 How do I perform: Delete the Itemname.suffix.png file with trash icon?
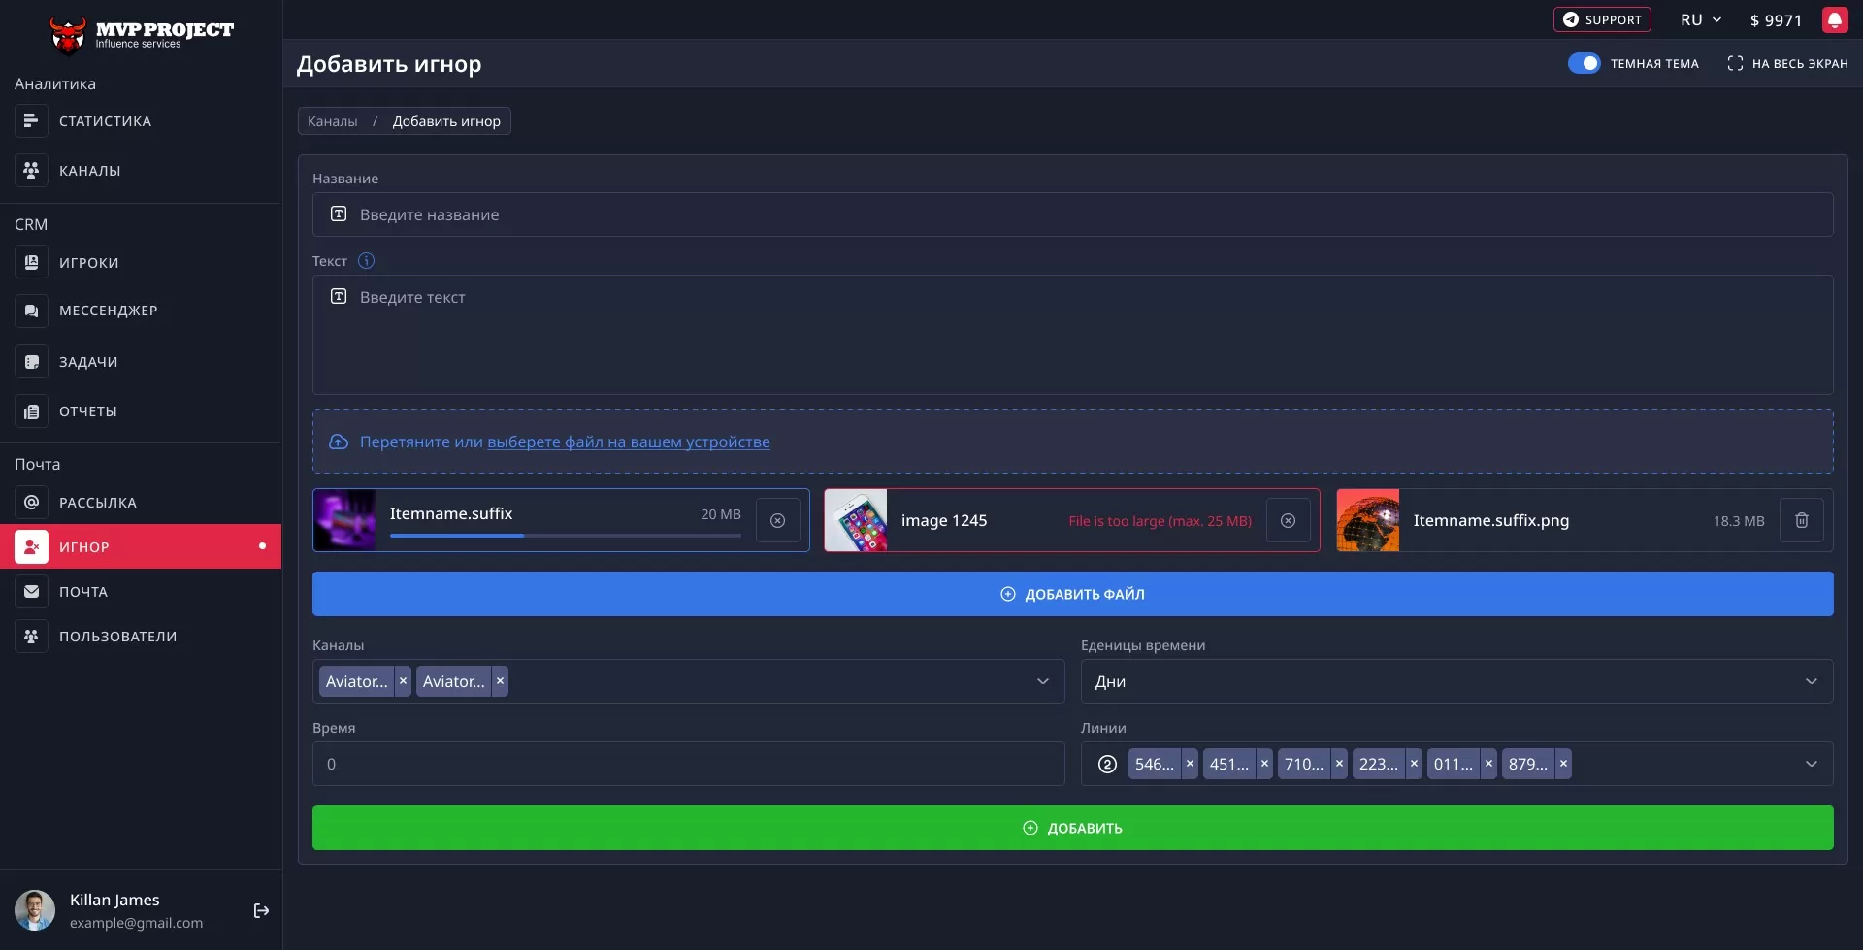1801,520
